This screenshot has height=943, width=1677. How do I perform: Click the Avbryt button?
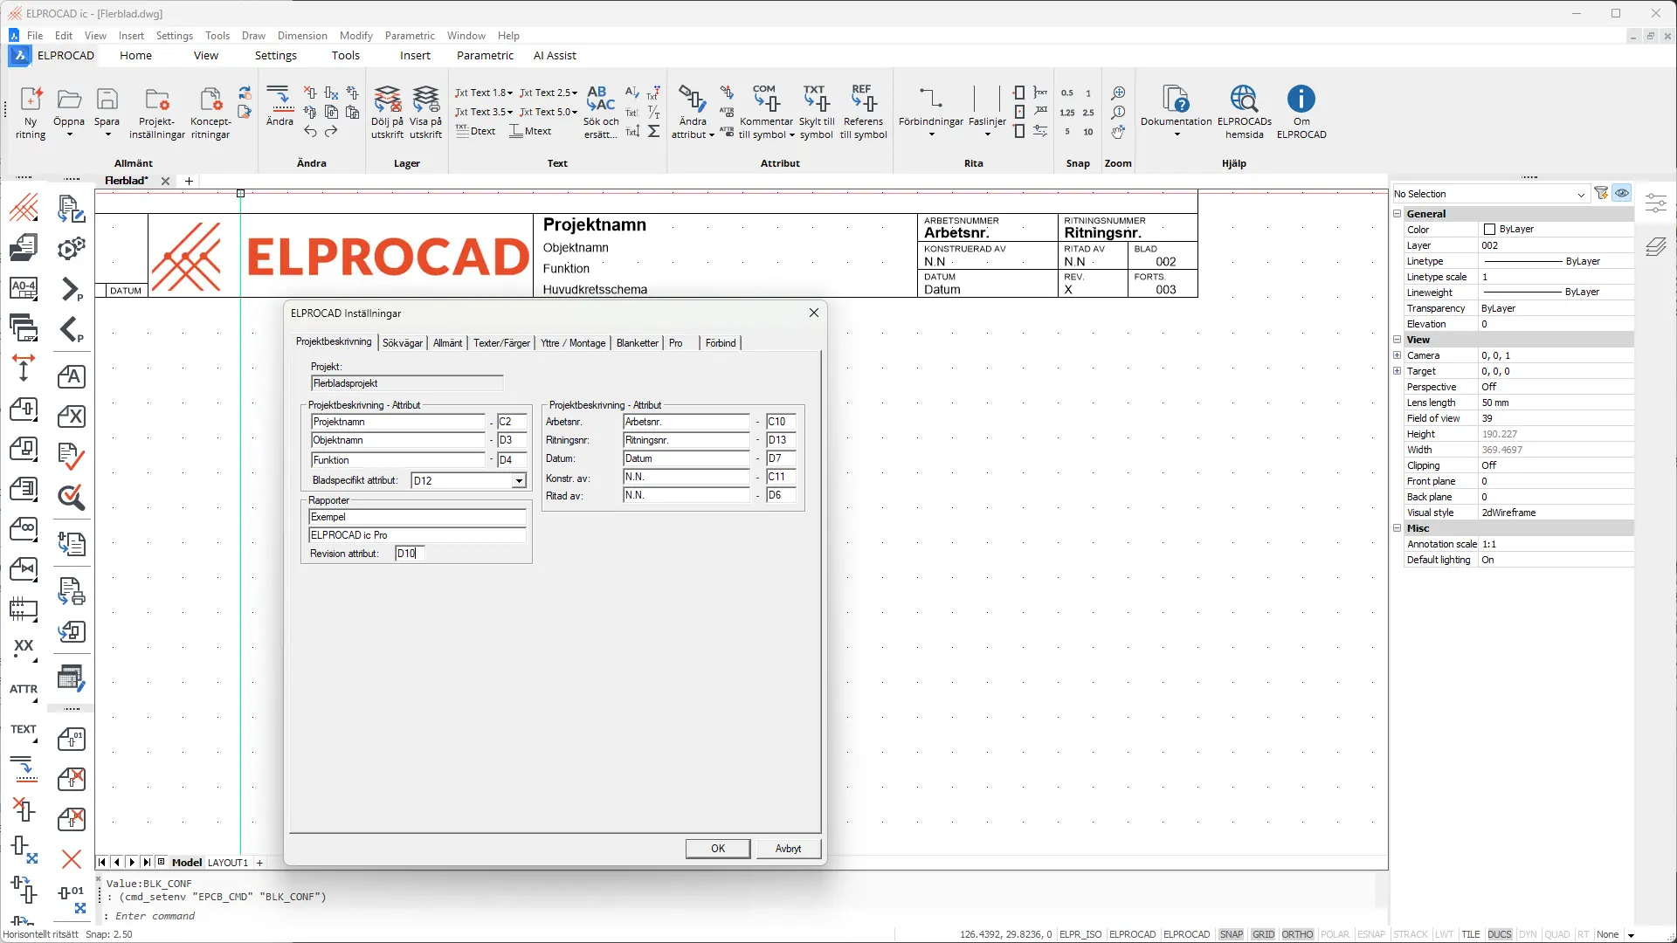point(788,849)
